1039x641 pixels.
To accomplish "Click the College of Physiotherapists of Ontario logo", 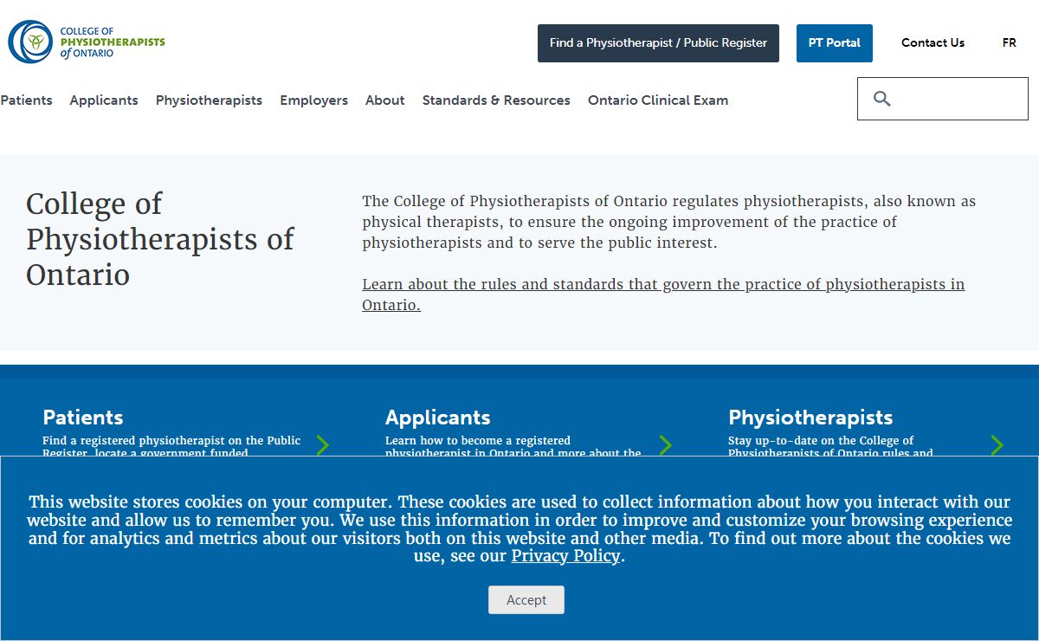I will pyautogui.click(x=87, y=42).
